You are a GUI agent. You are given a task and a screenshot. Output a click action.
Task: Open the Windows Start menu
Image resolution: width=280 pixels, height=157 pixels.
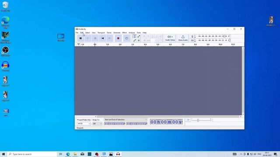point(3,154)
